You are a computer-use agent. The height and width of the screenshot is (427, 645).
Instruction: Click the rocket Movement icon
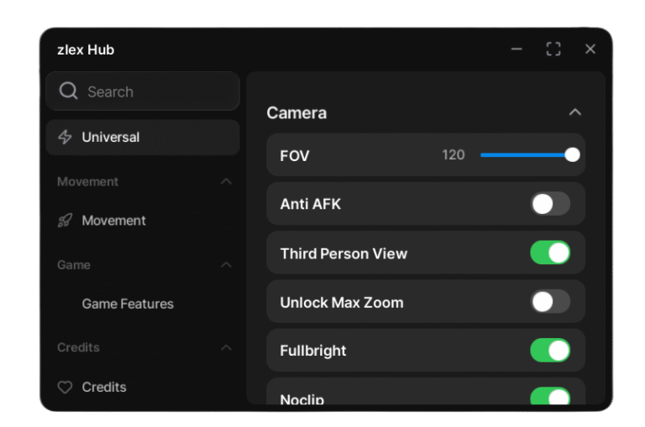[x=65, y=221]
